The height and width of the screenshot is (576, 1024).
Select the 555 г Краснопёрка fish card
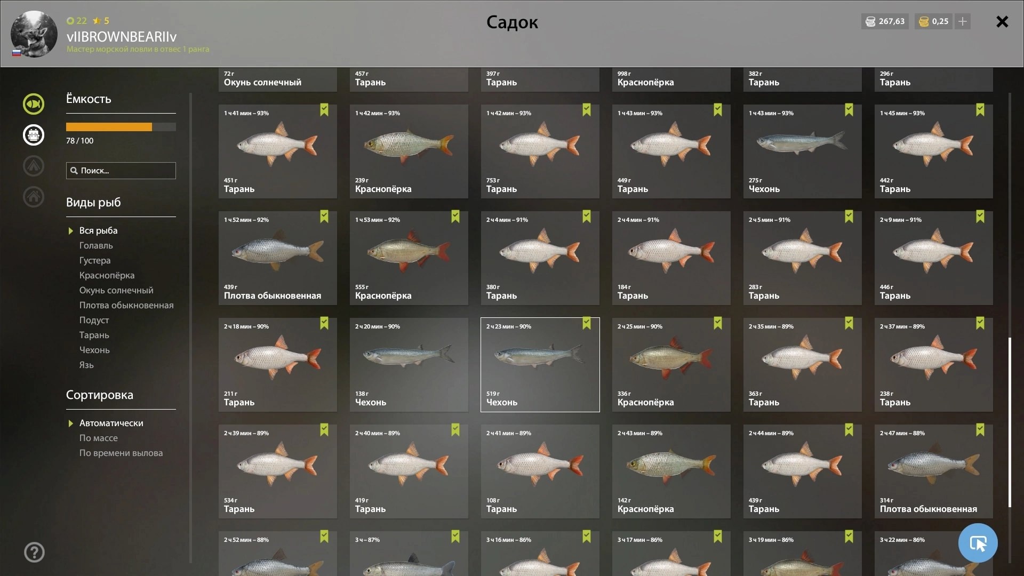coord(409,258)
